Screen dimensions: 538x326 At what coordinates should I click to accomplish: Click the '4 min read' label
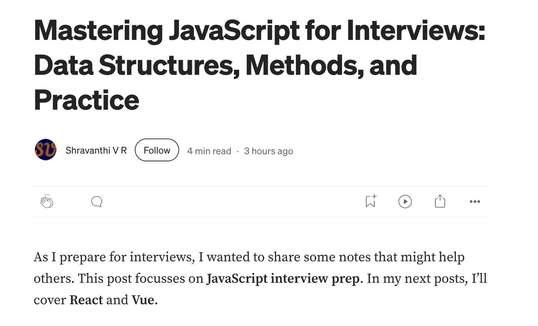tap(209, 151)
